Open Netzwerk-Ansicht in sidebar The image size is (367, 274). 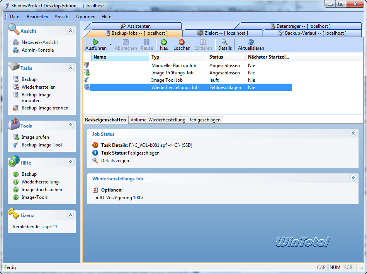[40, 42]
